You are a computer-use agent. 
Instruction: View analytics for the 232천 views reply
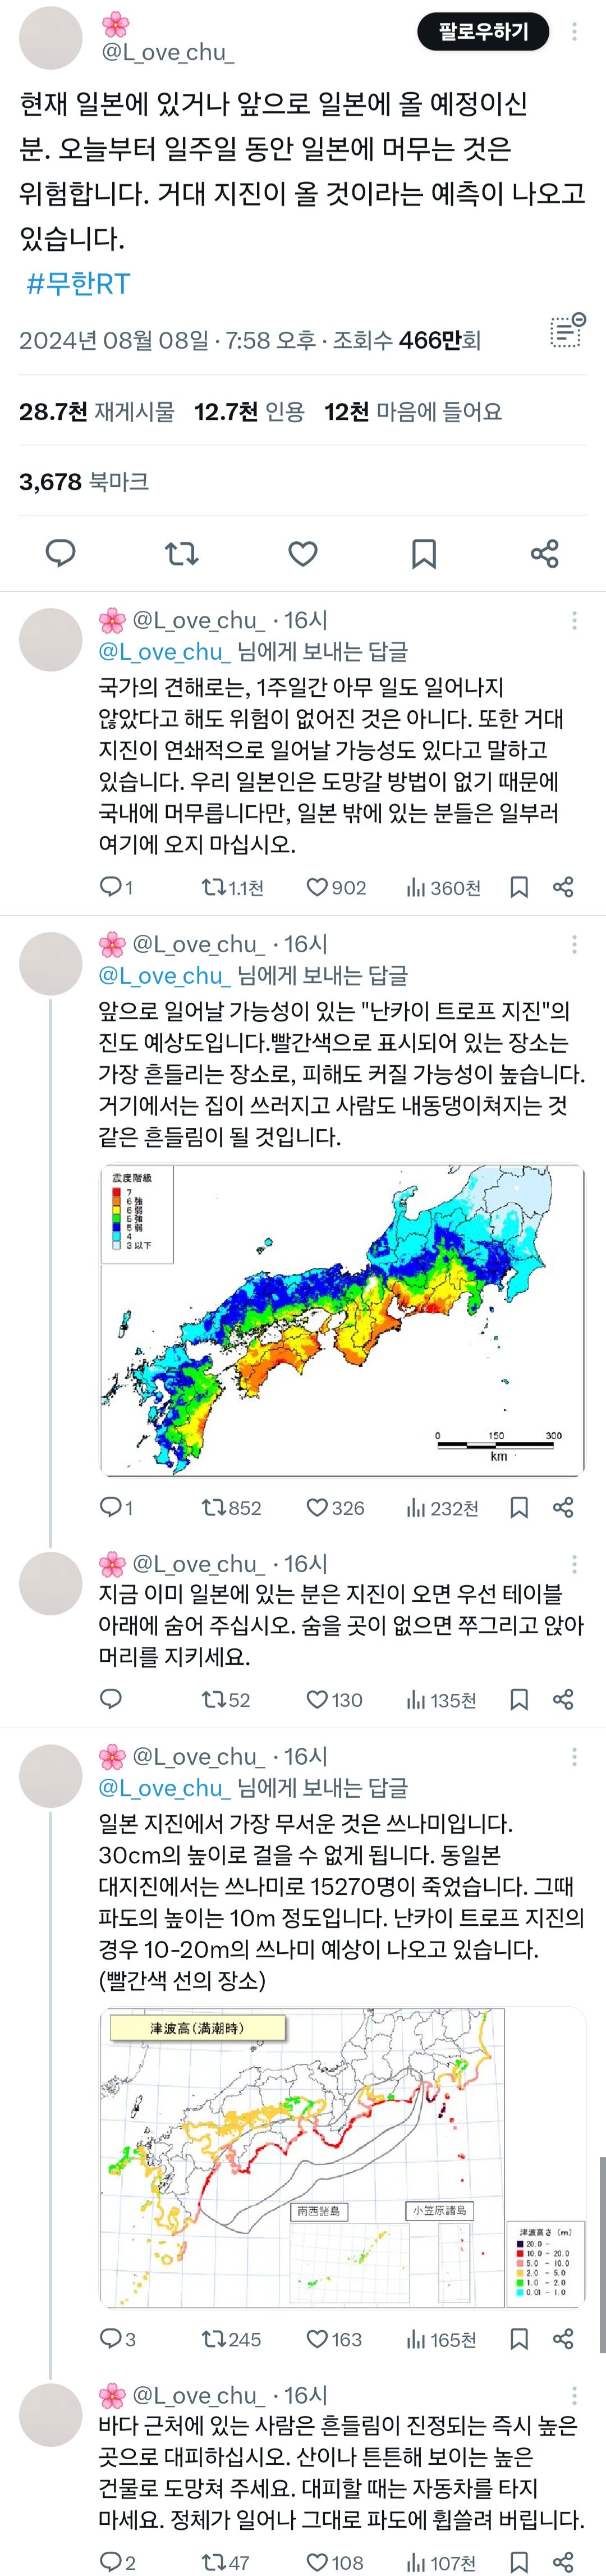(x=442, y=1508)
